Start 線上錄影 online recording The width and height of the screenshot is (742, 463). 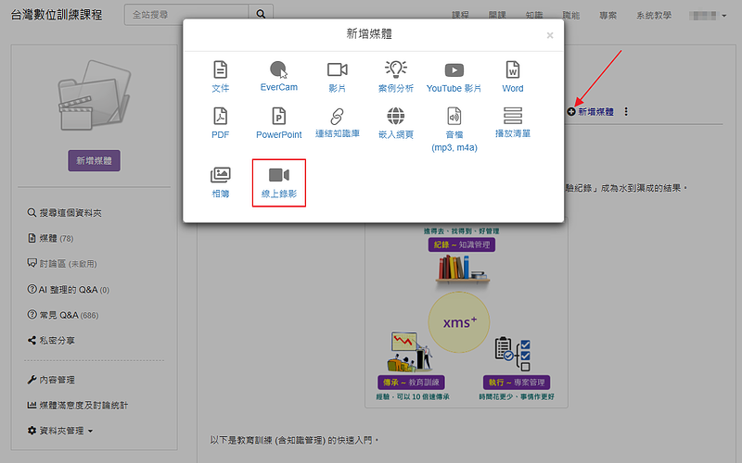point(279,182)
